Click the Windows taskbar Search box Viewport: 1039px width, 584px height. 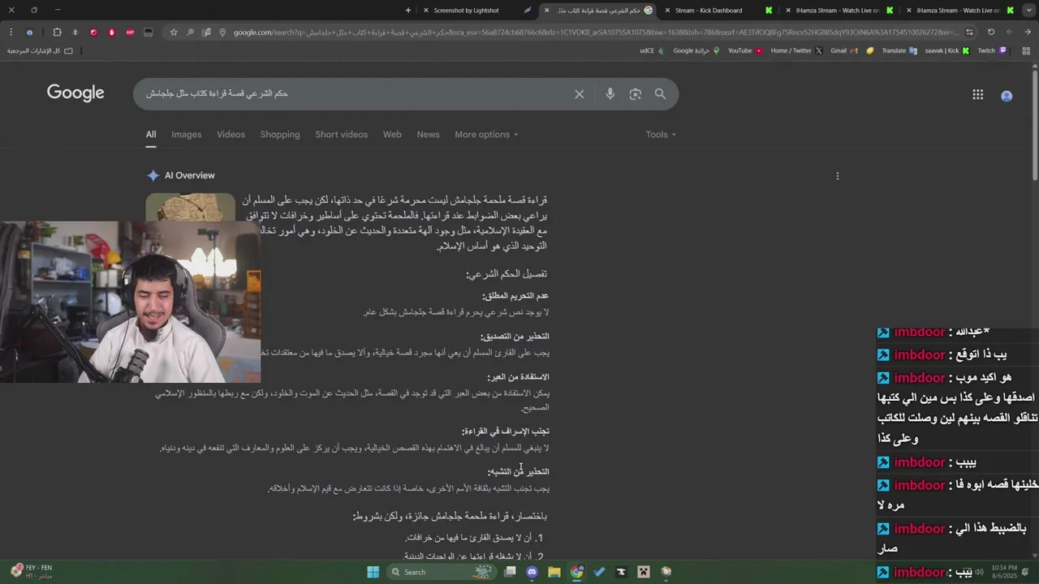pyautogui.click(x=440, y=572)
